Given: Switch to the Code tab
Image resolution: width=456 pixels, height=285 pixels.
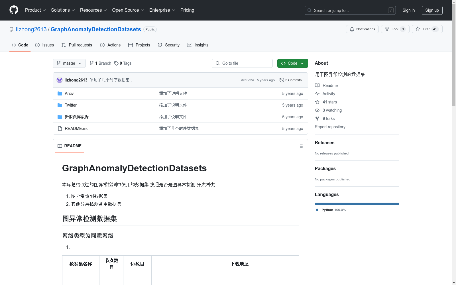Looking at the screenshot, I should [x=20, y=45].
